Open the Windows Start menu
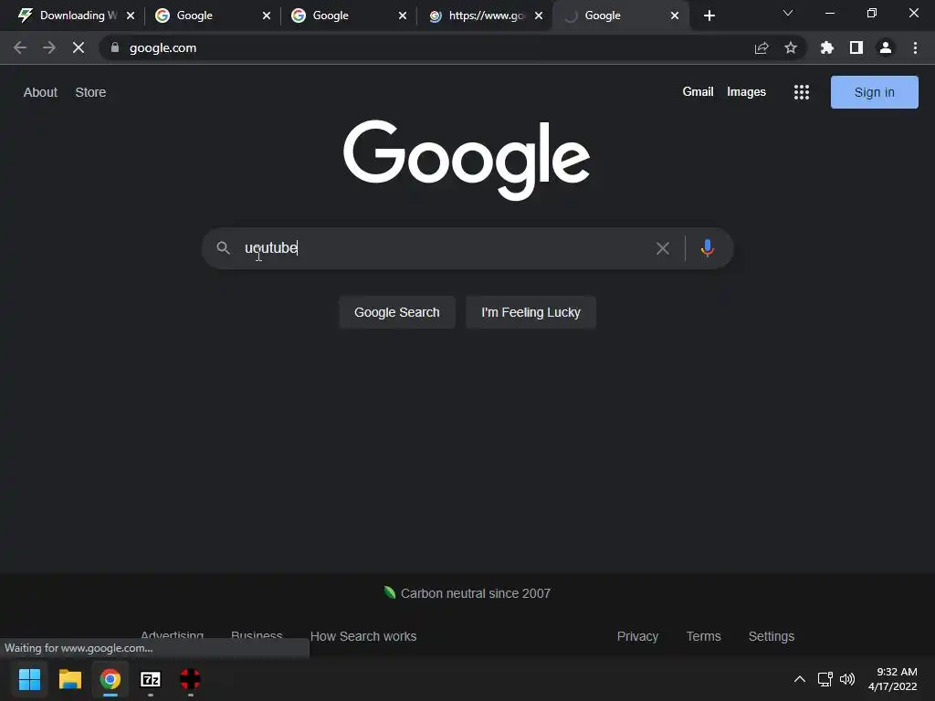Image resolution: width=935 pixels, height=701 pixels. (x=29, y=679)
